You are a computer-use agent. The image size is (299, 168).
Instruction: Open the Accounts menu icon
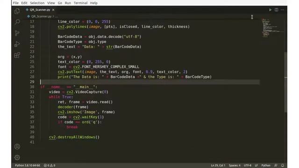[17, 147]
